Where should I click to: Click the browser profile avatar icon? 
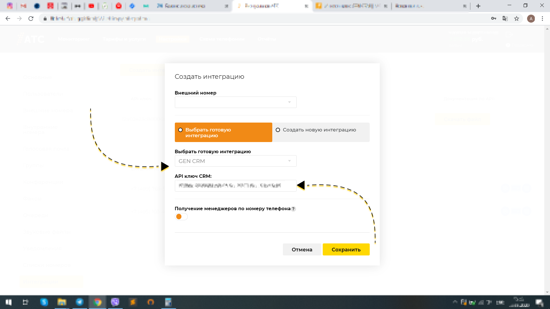coord(531,18)
